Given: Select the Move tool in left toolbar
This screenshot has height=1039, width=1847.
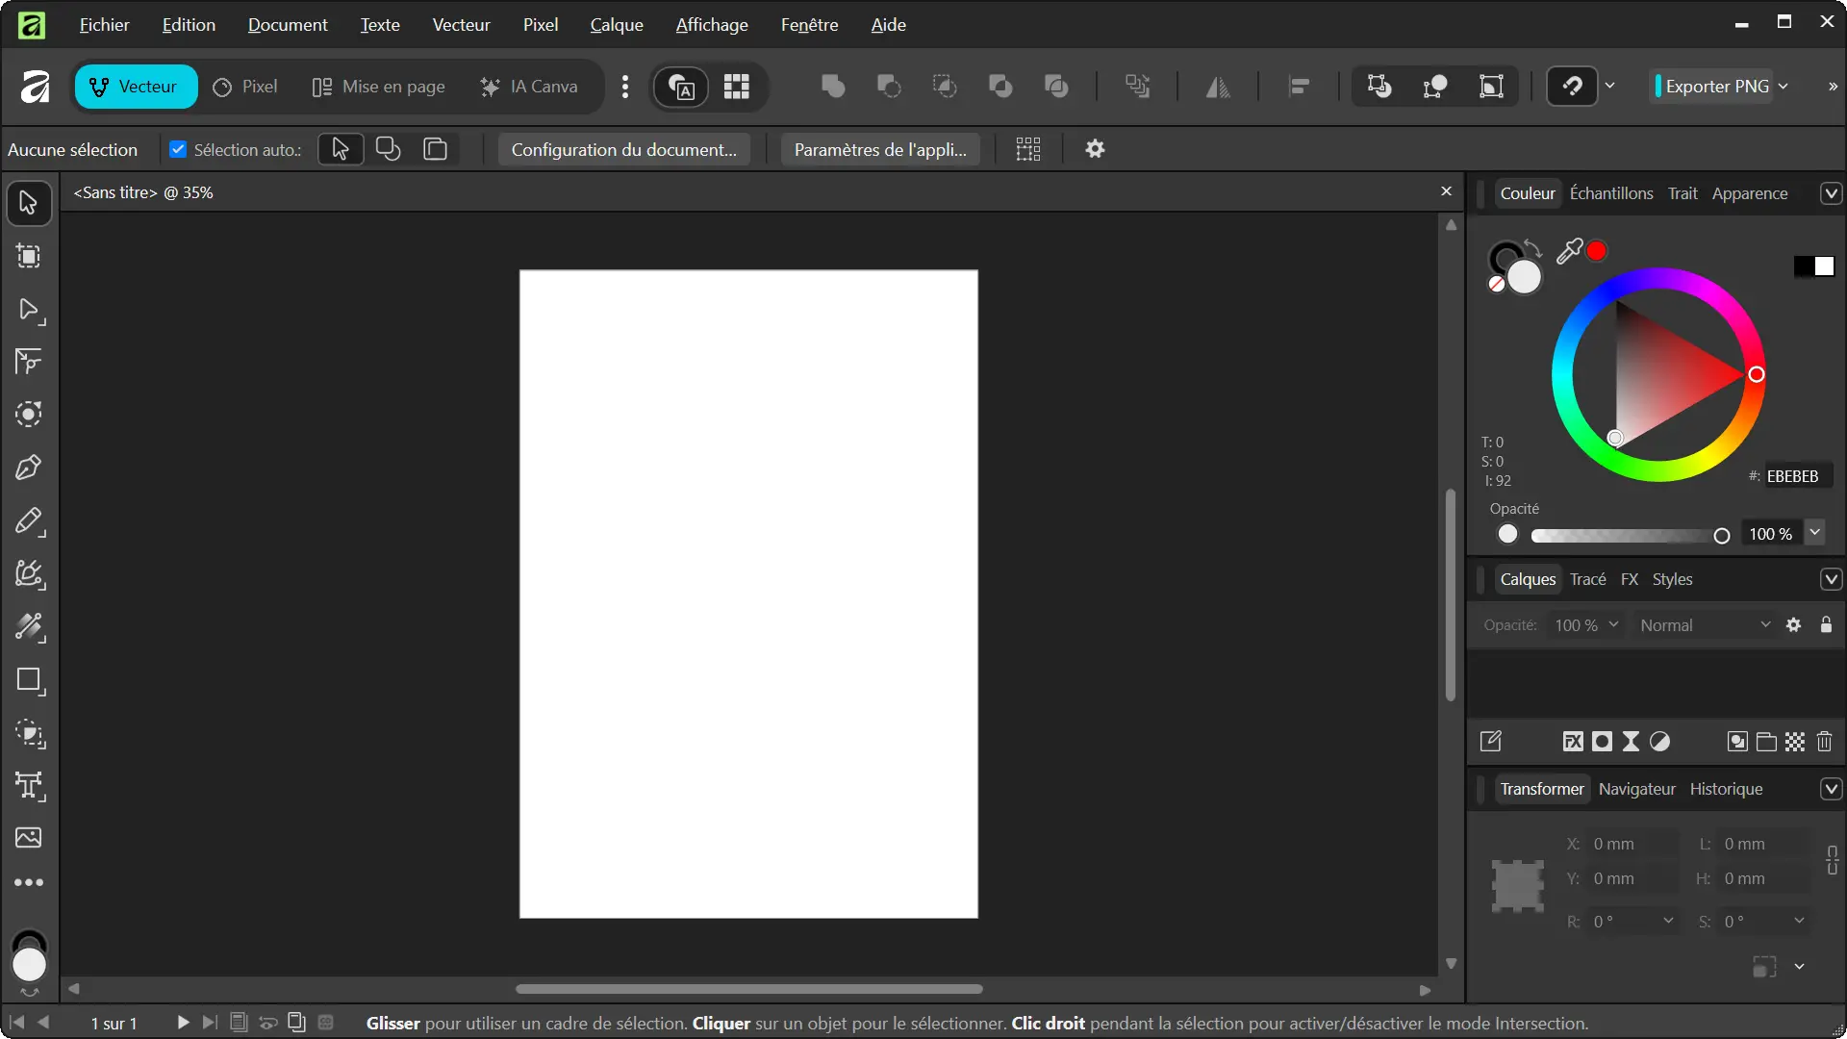Looking at the screenshot, I should click(29, 203).
